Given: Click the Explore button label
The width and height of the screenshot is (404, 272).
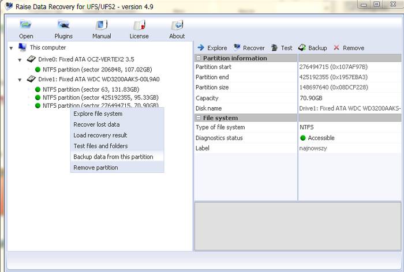Looking at the screenshot, I should 217,48.
